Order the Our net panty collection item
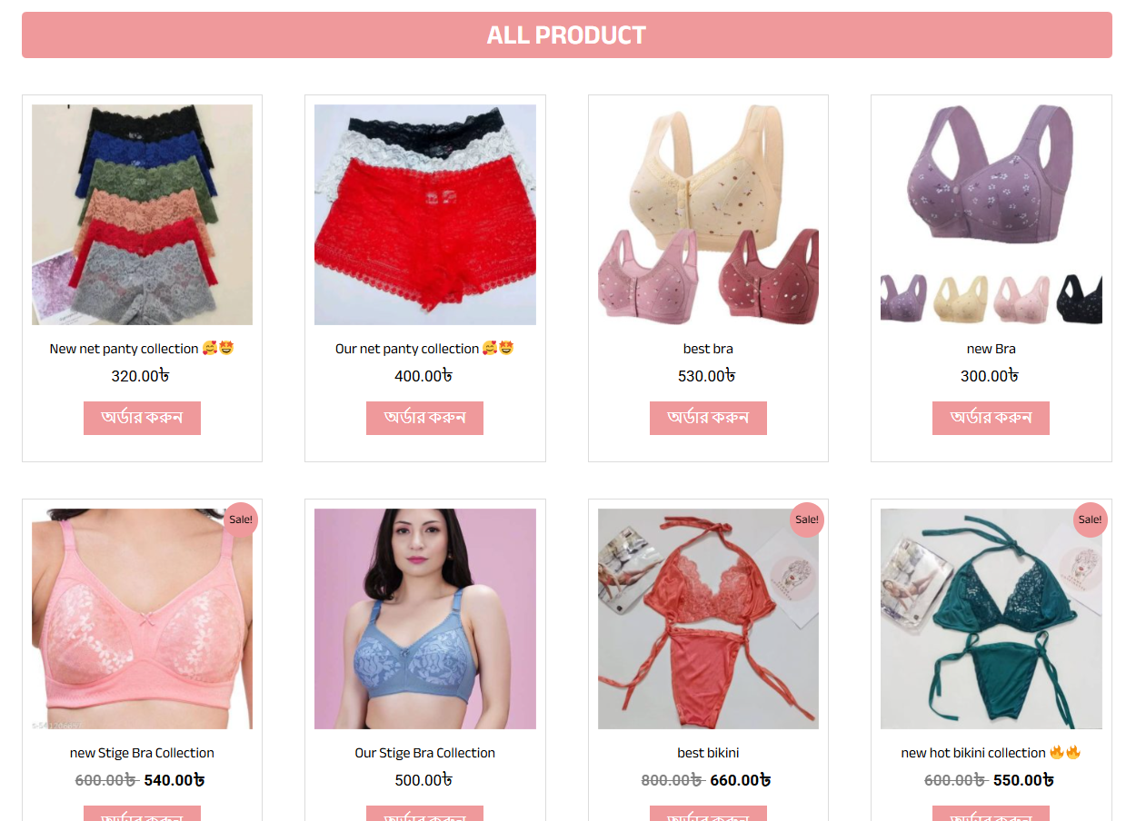The width and height of the screenshot is (1136, 821). coord(424,418)
